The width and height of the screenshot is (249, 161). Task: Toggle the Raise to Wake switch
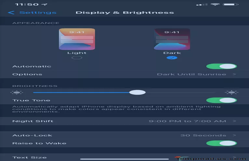coord(221,143)
